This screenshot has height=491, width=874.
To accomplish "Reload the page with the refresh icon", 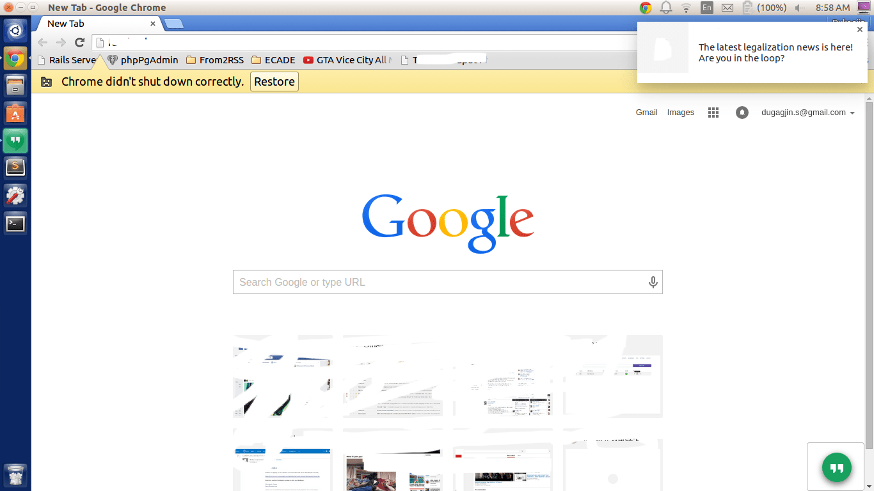I will pos(79,42).
